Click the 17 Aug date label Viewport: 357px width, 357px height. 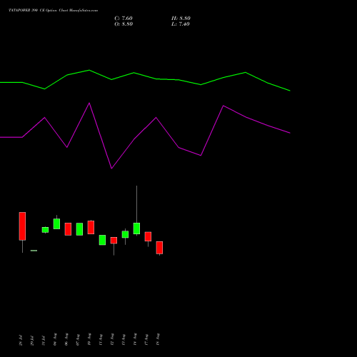[x=146, y=340]
